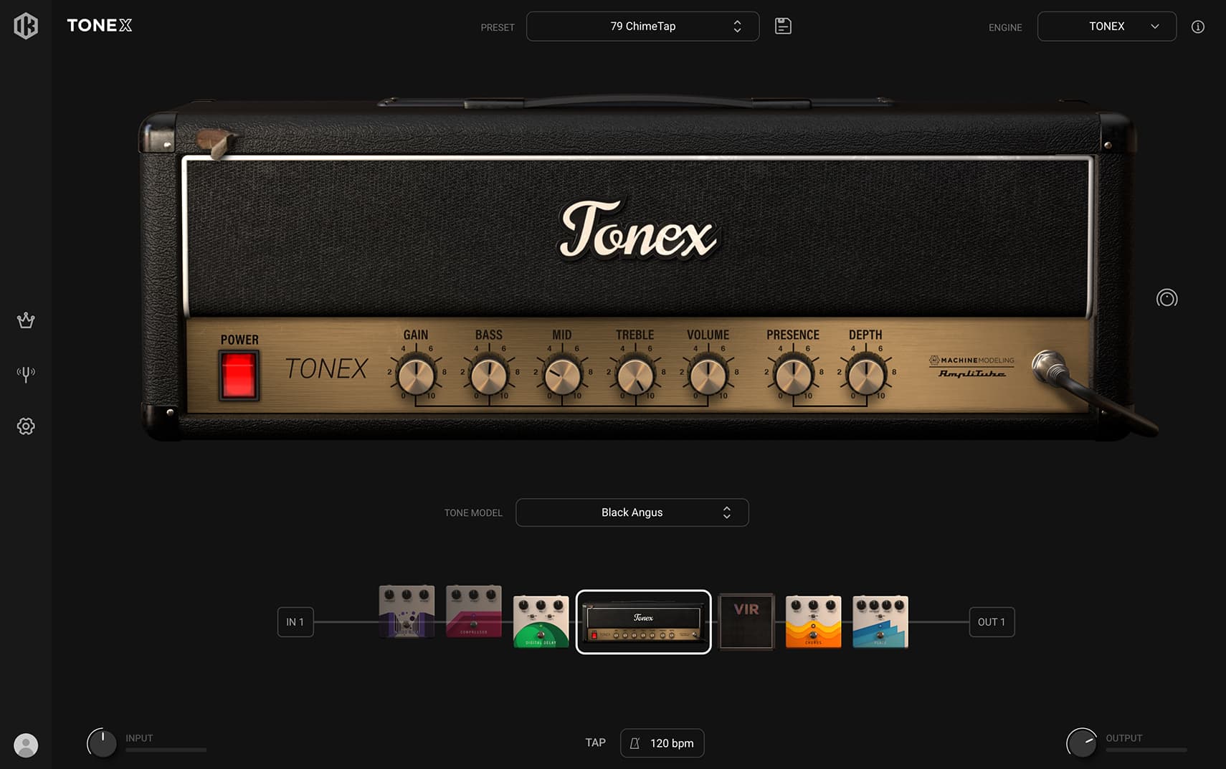Screen dimensions: 1226x769
Task: Select the VIR cabinet block
Action: pos(746,621)
